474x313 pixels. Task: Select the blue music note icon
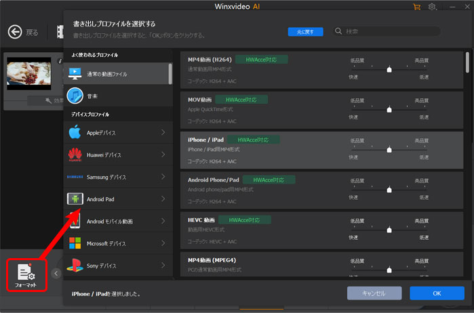[75, 96]
